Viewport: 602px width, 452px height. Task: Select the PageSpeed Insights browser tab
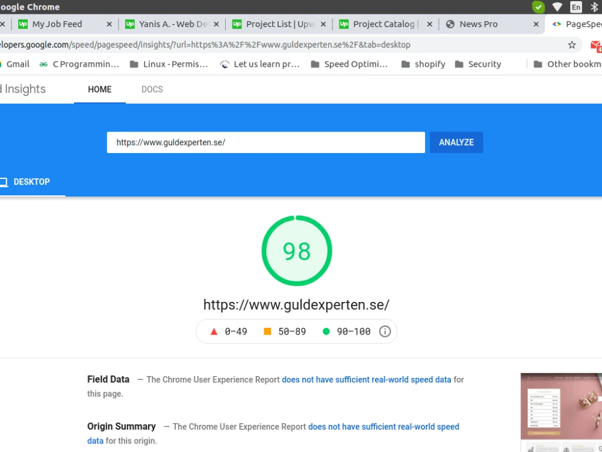(x=576, y=24)
